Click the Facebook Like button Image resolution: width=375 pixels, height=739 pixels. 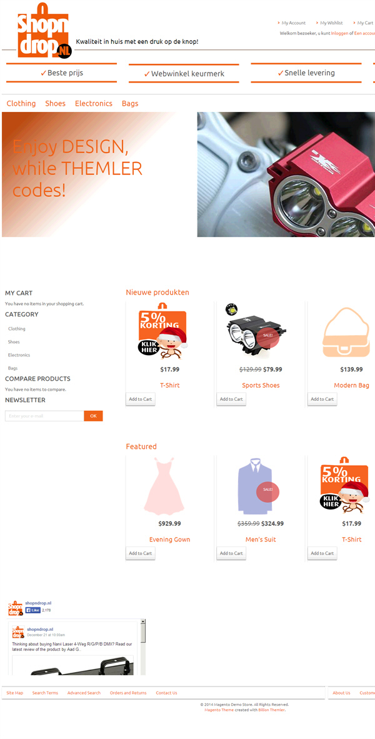[x=33, y=610]
